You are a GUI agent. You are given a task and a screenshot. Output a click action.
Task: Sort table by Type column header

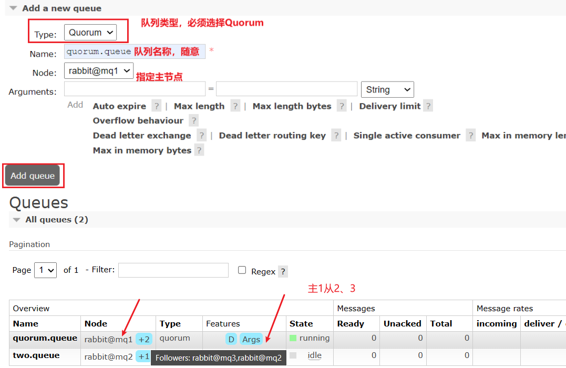pyautogui.click(x=170, y=324)
